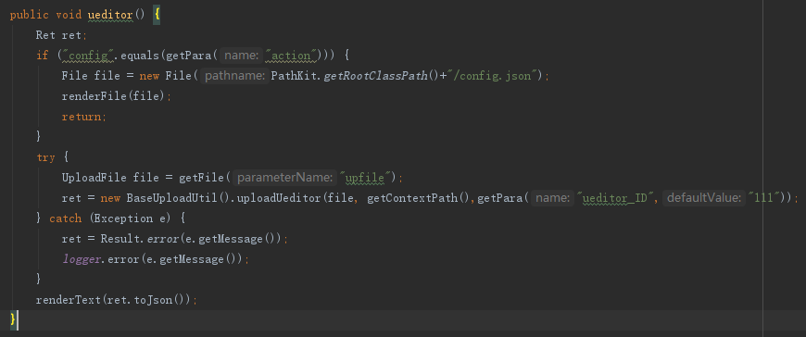The width and height of the screenshot is (806, 337).
Task: Click the renderFile(file) call
Action: click(113, 96)
